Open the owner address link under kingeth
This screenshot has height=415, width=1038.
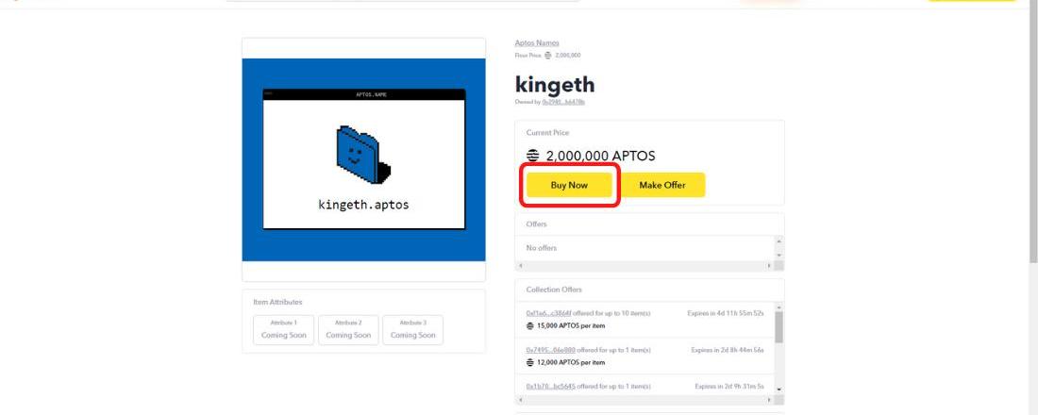click(x=563, y=102)
